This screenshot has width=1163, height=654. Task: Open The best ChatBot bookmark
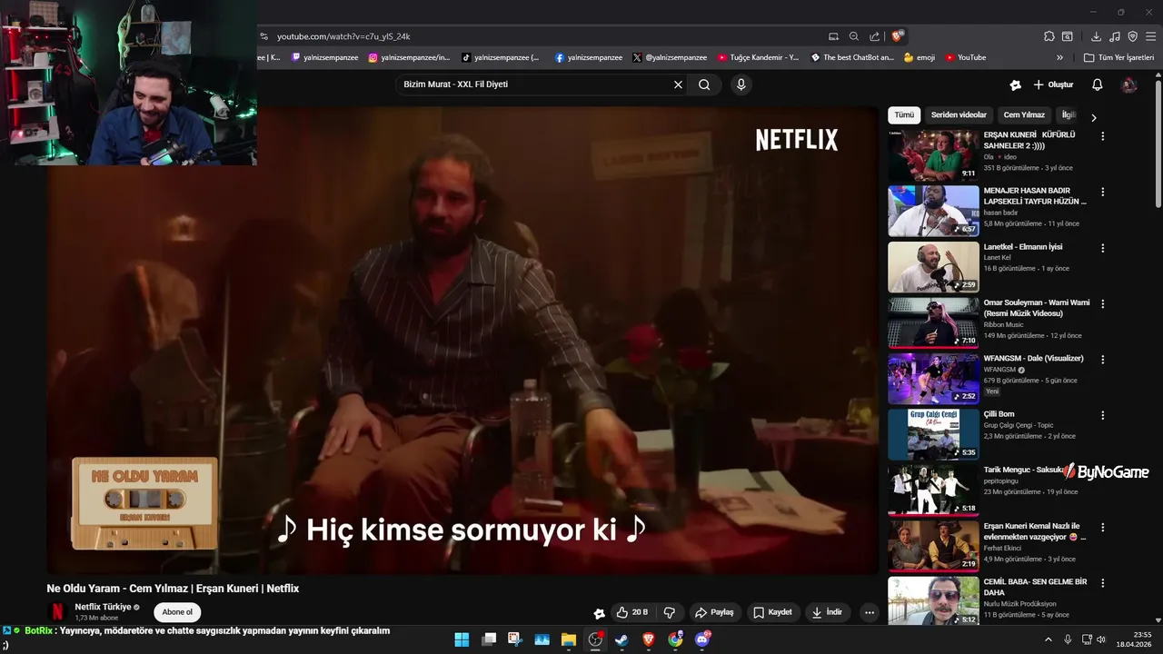click(x=852, y=57)
